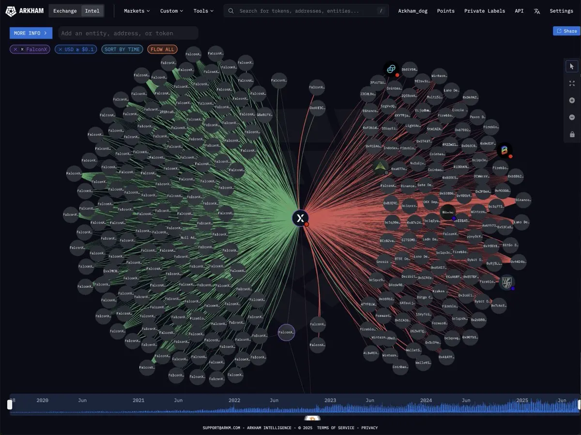Select the Gemini logo node
The image size is (581, 435).
pos(391,70)
